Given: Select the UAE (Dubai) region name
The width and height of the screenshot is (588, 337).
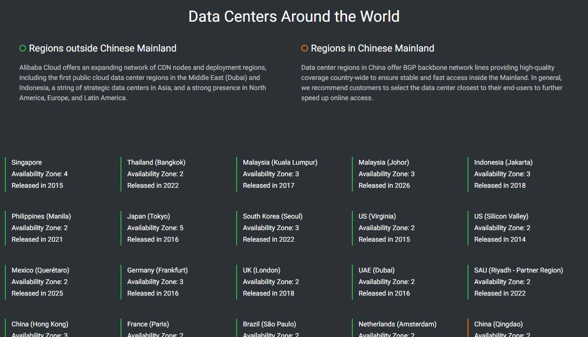Looking at the screenshot, I should pyautogui.click(x=376, y=270).
